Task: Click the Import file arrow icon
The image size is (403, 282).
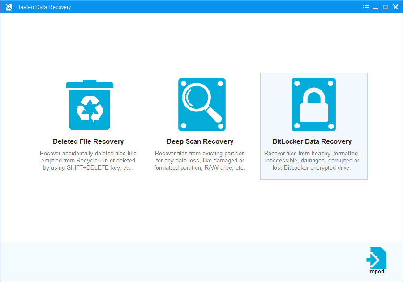Action: pos(376,257)
